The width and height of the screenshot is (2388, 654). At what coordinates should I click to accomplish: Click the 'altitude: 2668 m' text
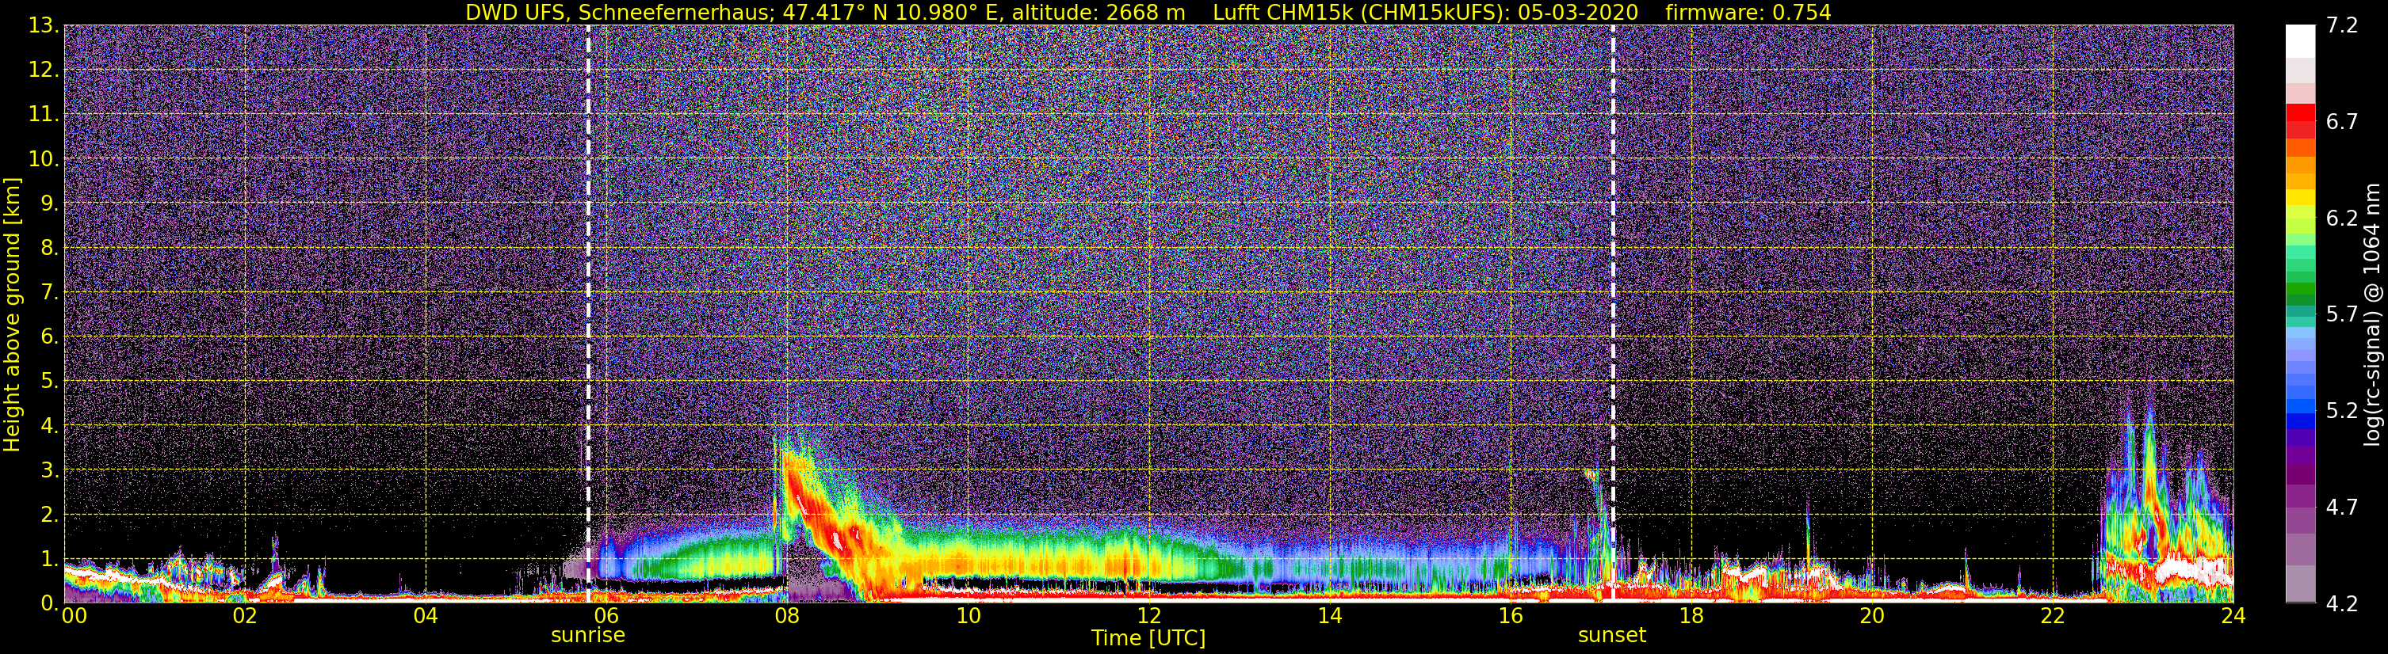[1098, 13]
